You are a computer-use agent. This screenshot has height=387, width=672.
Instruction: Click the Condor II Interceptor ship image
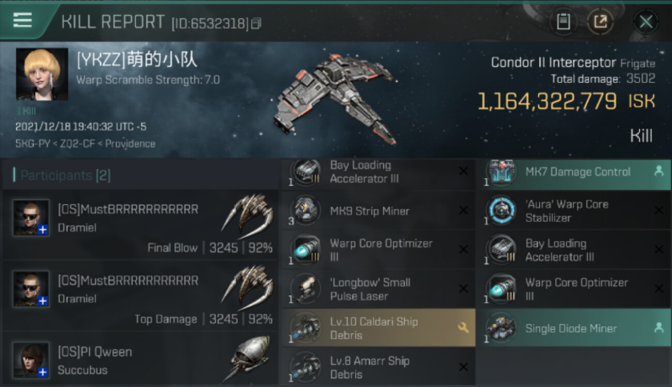[336, 98]
